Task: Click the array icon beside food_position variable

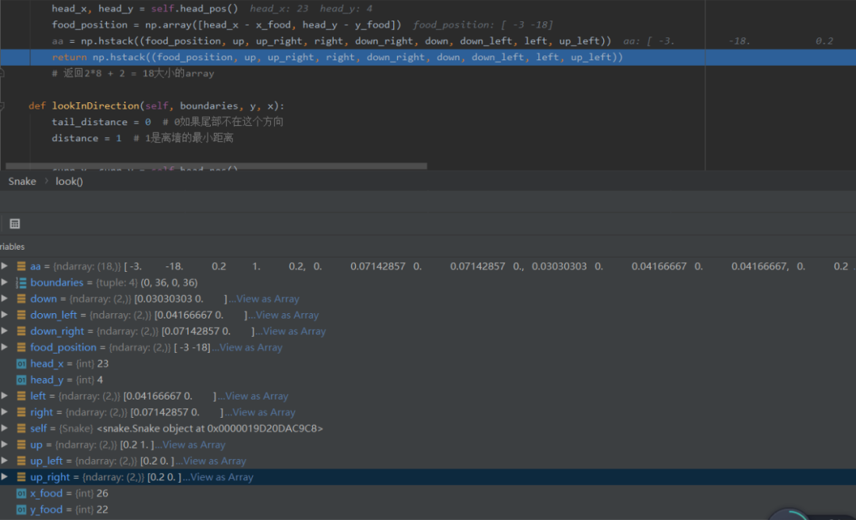Action: click(21, 347)
